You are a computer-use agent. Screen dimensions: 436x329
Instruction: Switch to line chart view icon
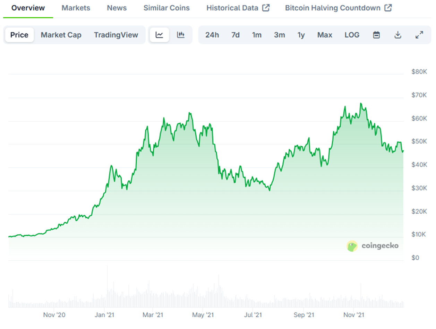[x=159, y=35]
